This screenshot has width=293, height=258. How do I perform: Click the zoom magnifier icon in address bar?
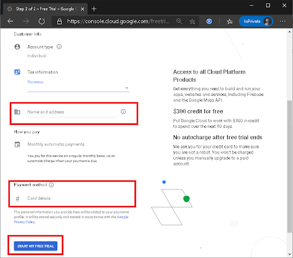point(179,21)
